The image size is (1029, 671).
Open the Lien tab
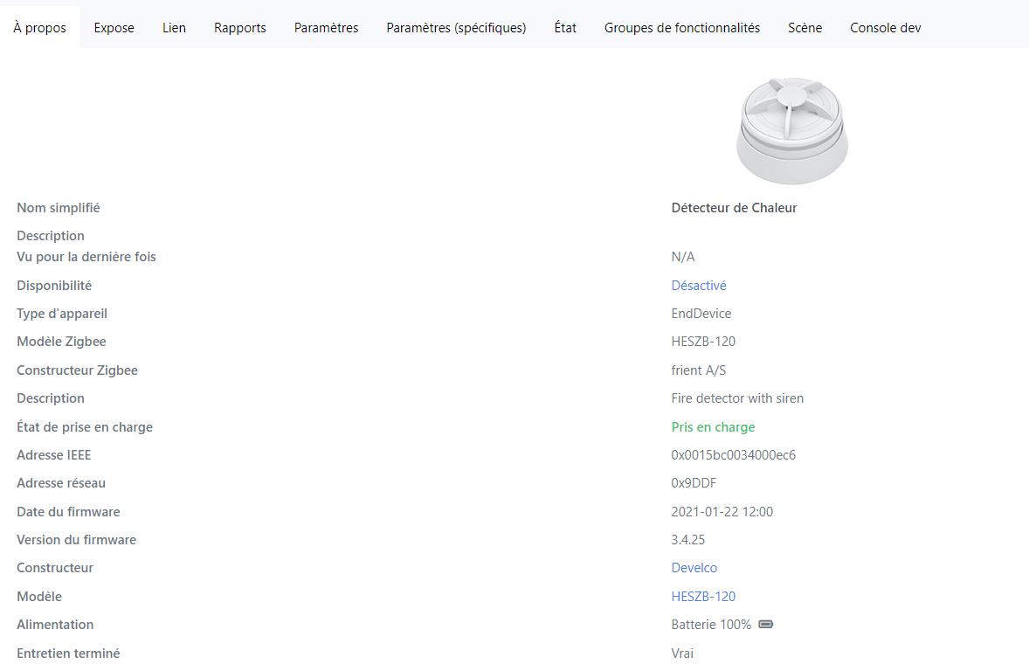pos(174,28)
